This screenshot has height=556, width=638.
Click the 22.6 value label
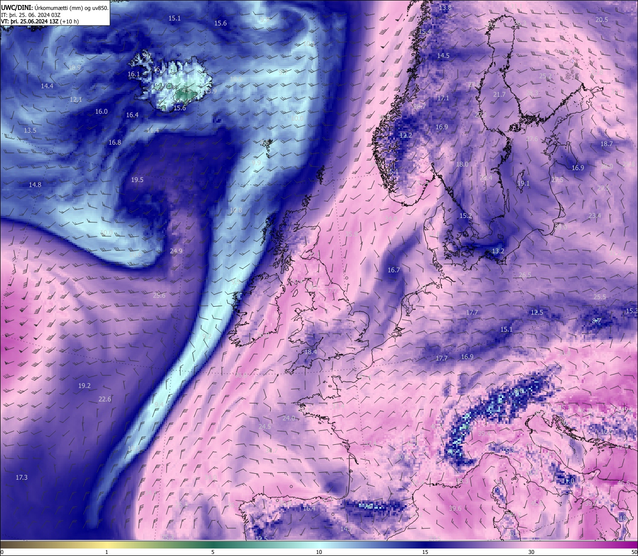pyautogui.click(x=105, y=399)
